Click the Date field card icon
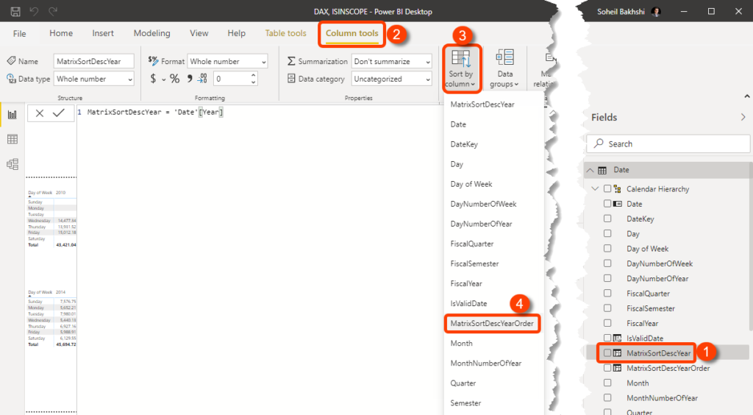Viewport: 753px width, 415px height. [617, 204]
